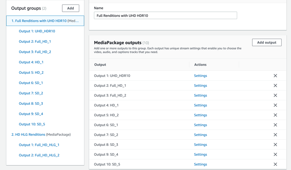This screenshot has width=291, height=170.
Task: Add a new output group
Action: [x=70, y=8]
